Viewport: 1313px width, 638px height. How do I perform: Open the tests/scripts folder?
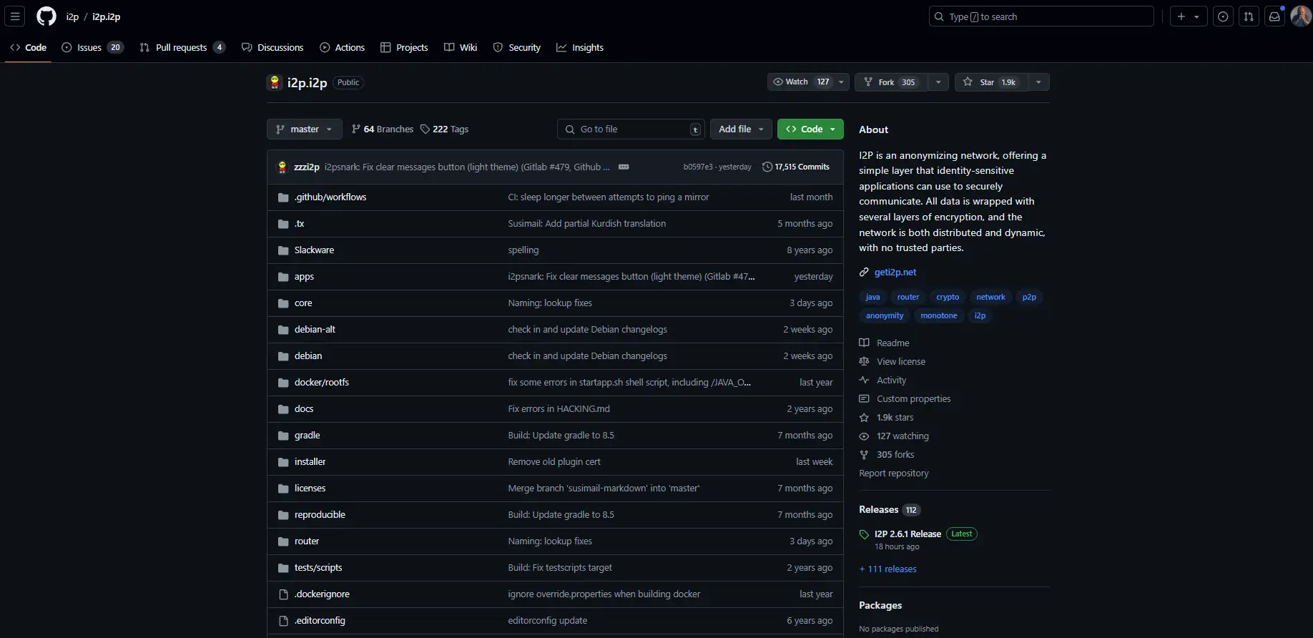tap(318, 568)
